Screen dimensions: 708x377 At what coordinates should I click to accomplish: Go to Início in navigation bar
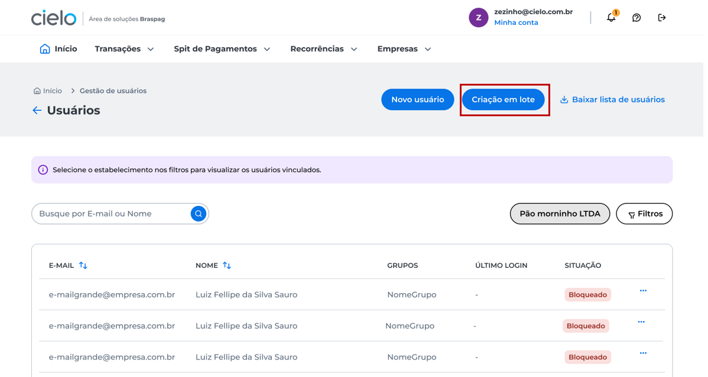coord(59,49)
